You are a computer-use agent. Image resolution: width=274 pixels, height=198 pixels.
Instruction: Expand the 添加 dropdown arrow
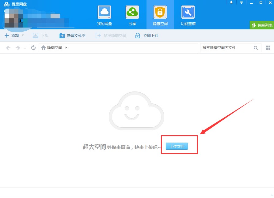click(x=23, y=35)
